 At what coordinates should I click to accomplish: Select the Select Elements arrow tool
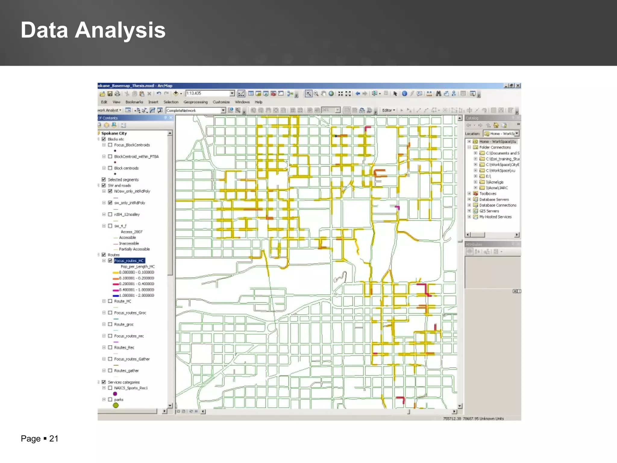tap(395, 94)
